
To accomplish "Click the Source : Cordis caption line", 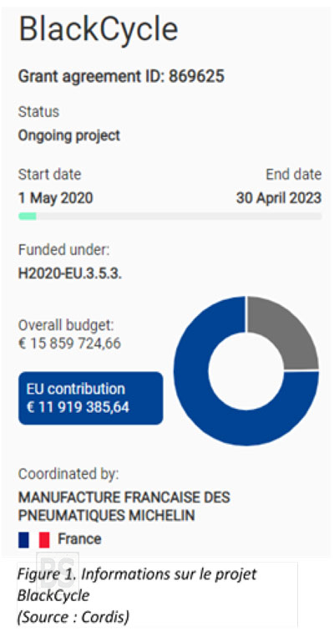I will [73, 617].
